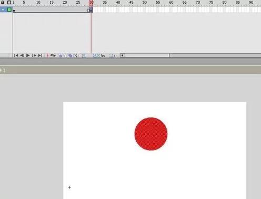The image size is (261, 199).
Task: Toggle lock for all layers
Action: point(3,2)
